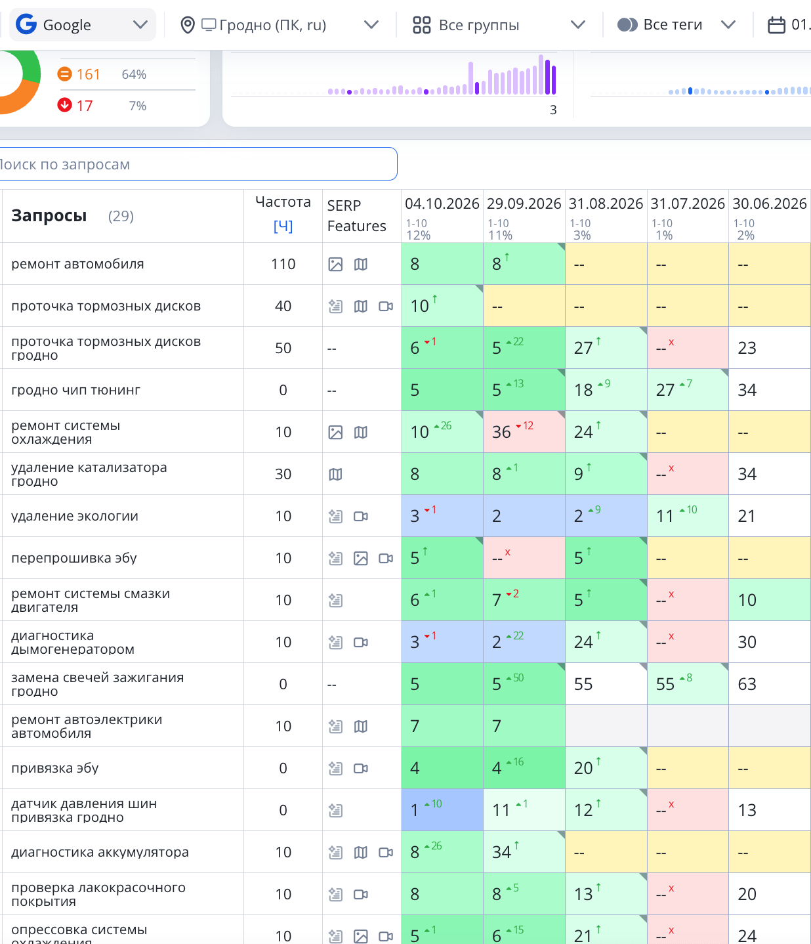The width and height of the screenshot is (811, 944).
Task: Click image SERP icon for перепрошивка эбу
Action: coord(361,558)
